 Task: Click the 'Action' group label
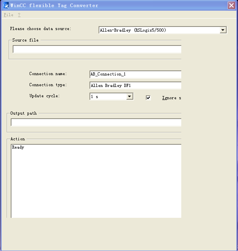[18, 139]
